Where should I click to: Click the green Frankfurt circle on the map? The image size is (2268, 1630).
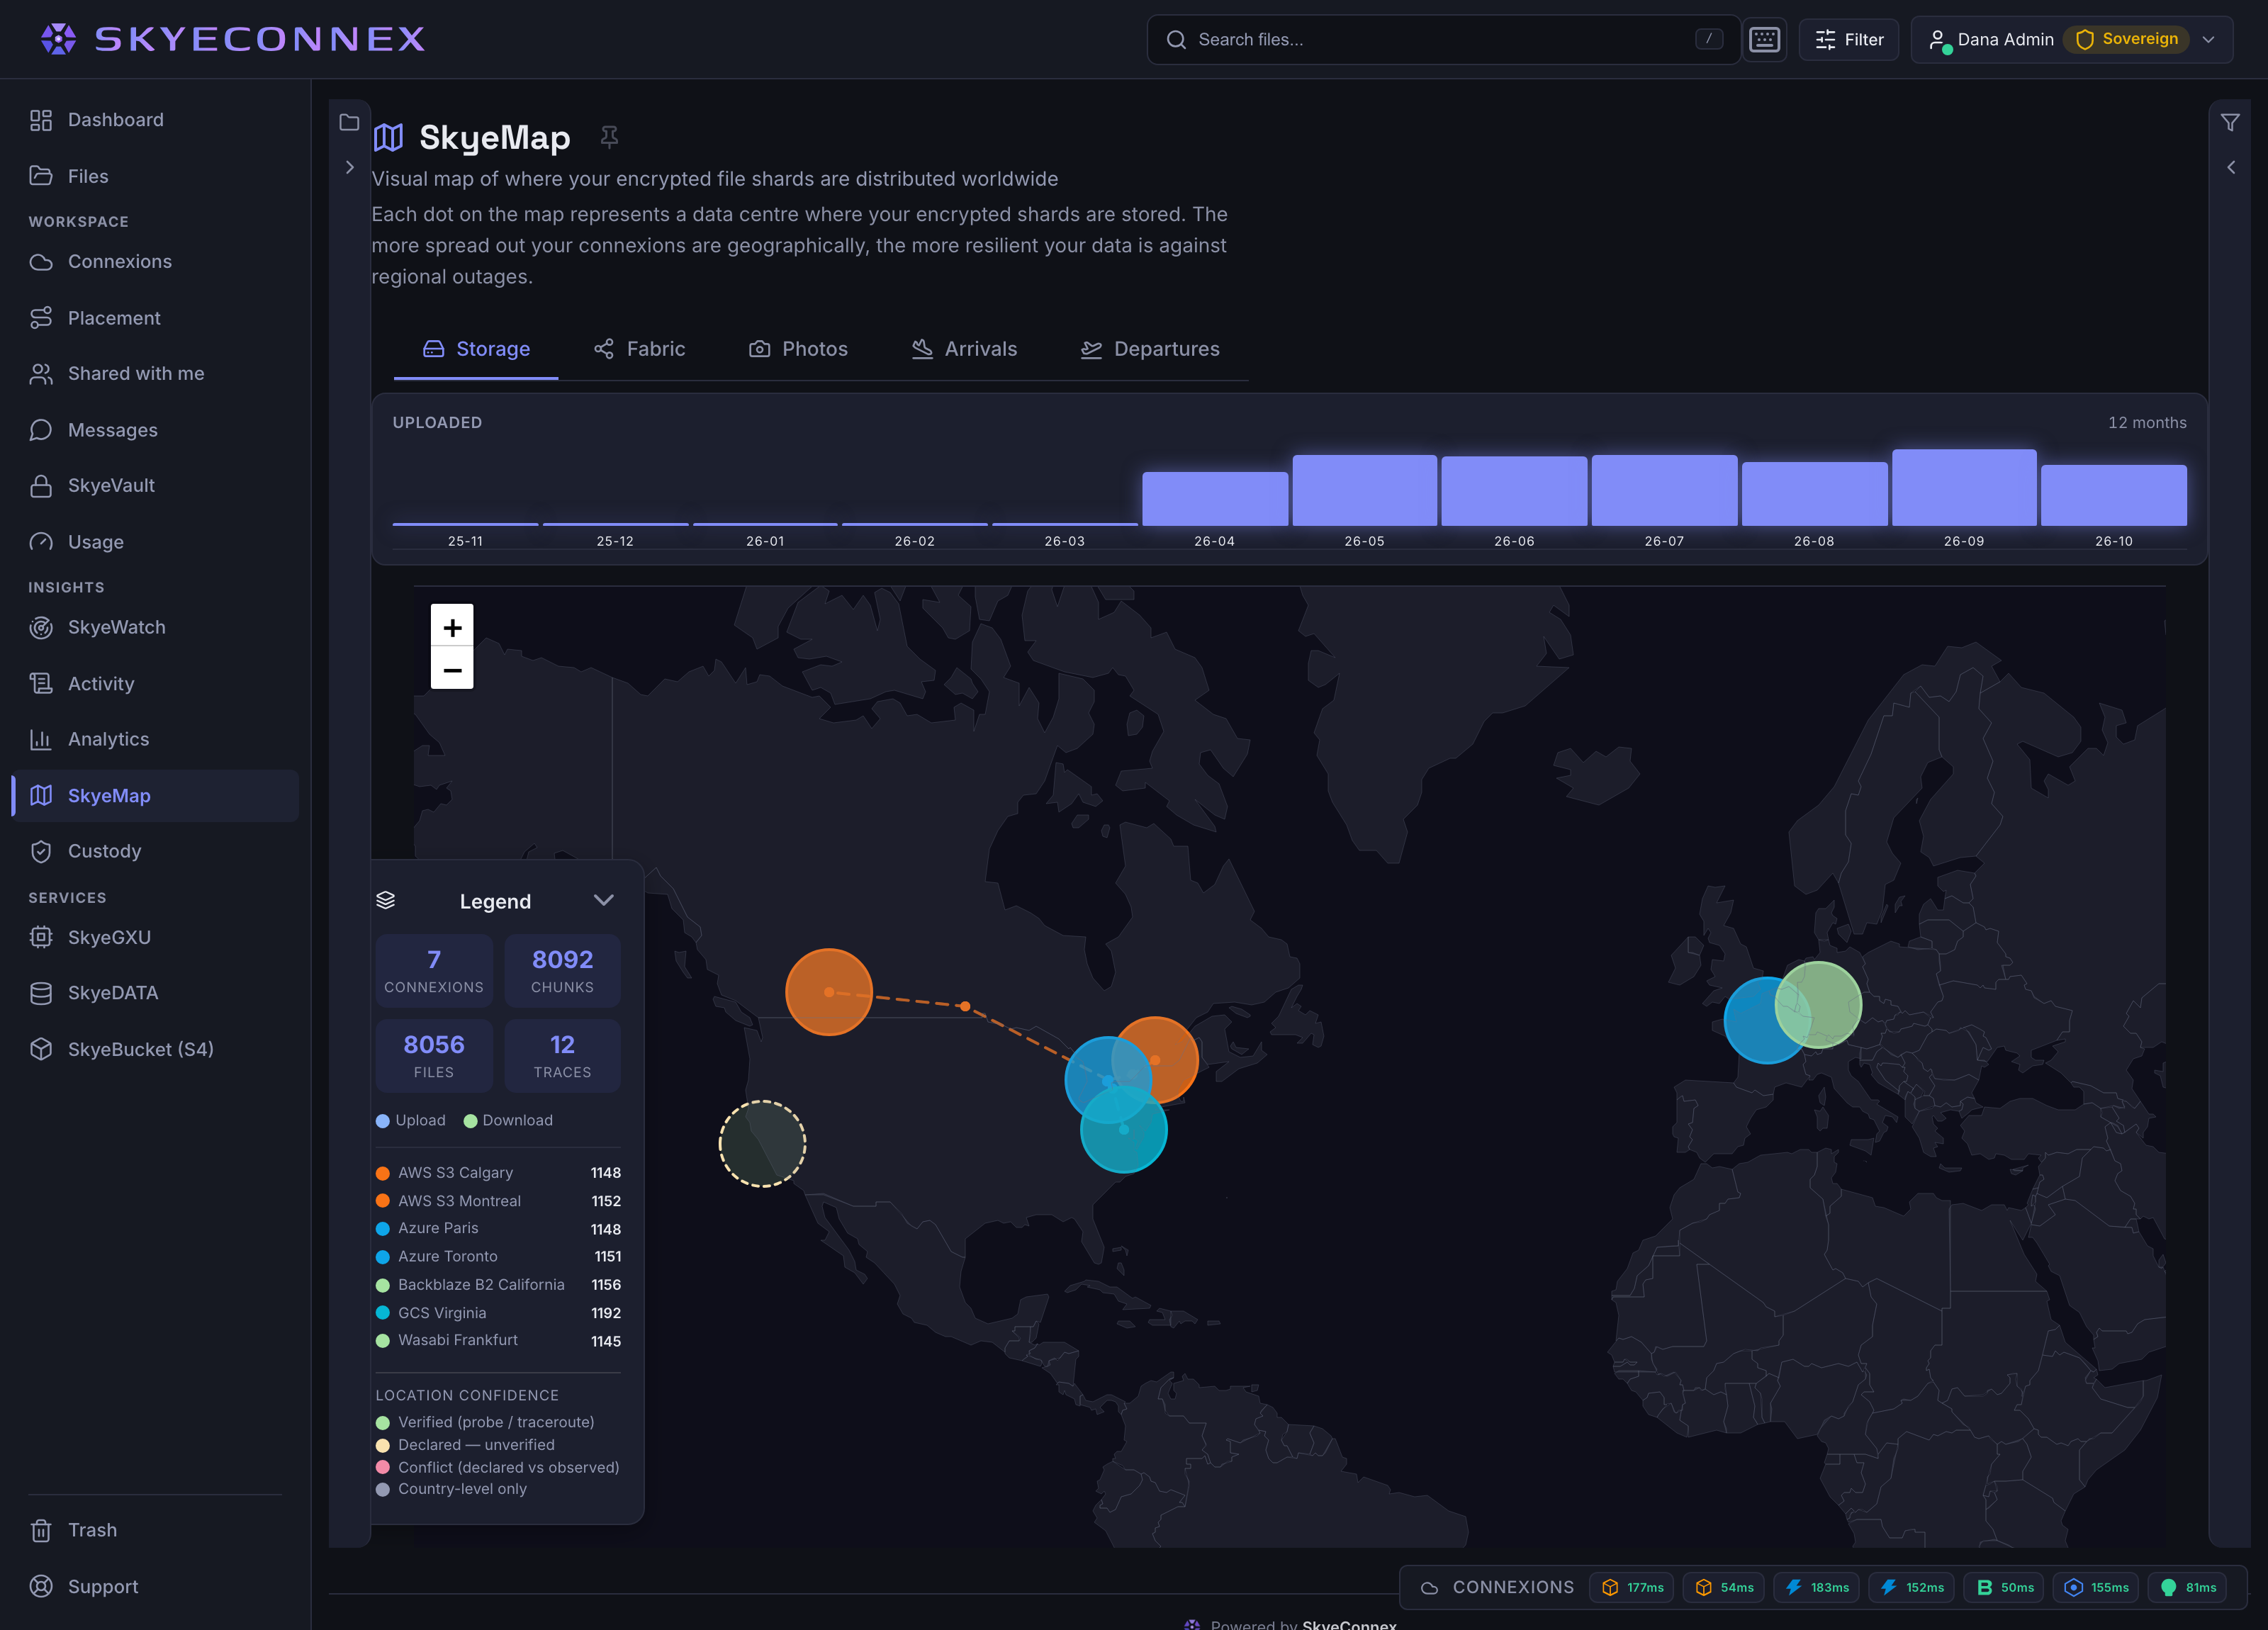1818,1005
